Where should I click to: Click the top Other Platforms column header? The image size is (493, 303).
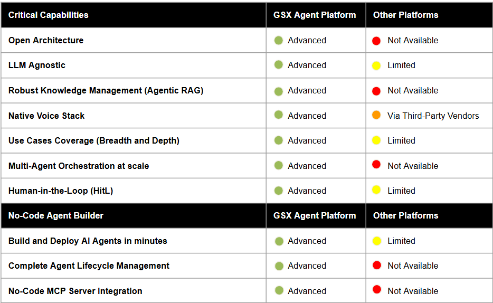[x=405, y=15]
